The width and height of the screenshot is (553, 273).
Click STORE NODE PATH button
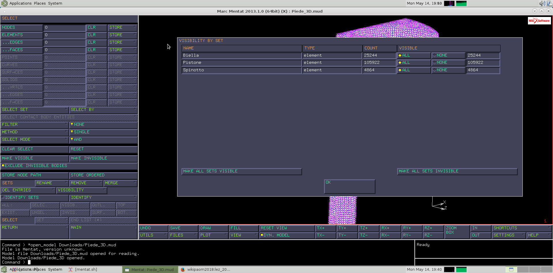tap(34, 175)
